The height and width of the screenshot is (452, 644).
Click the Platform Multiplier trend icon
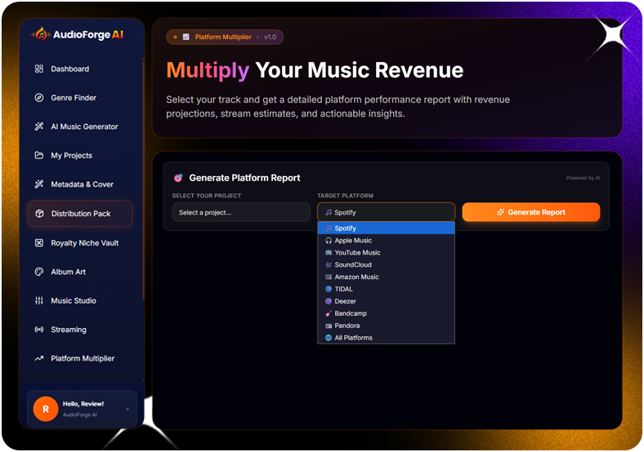click(x=39, y=358)
